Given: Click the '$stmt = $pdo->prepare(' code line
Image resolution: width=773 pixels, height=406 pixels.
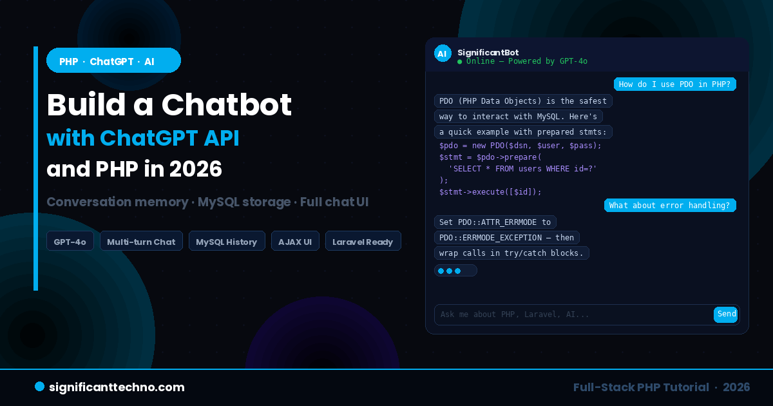Looking at the screenshot, I should tap(490, 157).
